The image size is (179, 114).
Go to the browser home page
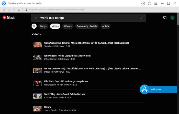tap(4, 10)
